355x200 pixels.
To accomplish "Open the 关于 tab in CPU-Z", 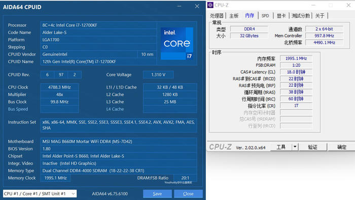I will click(319, 16).
